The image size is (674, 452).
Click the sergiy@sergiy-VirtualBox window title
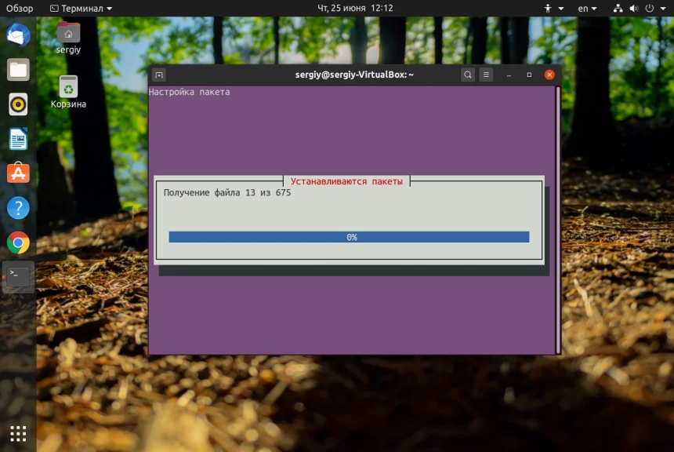[354, 75]
